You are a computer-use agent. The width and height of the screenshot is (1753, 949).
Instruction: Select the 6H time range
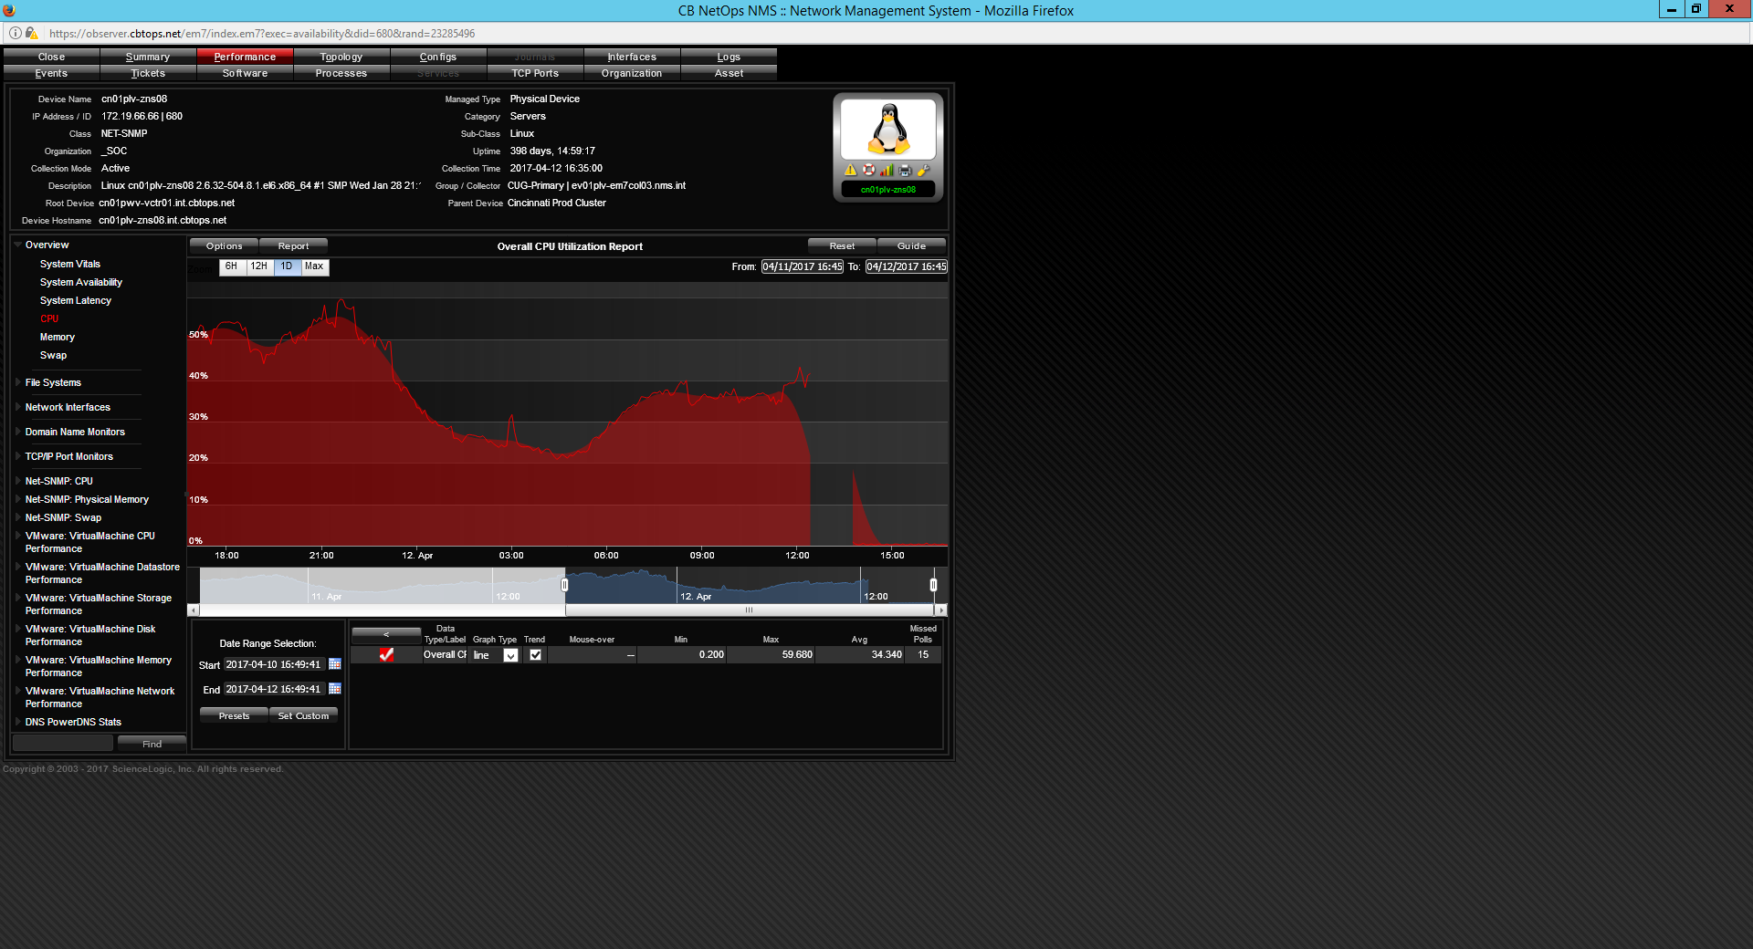pyautogui.click(x=232, y=266)
